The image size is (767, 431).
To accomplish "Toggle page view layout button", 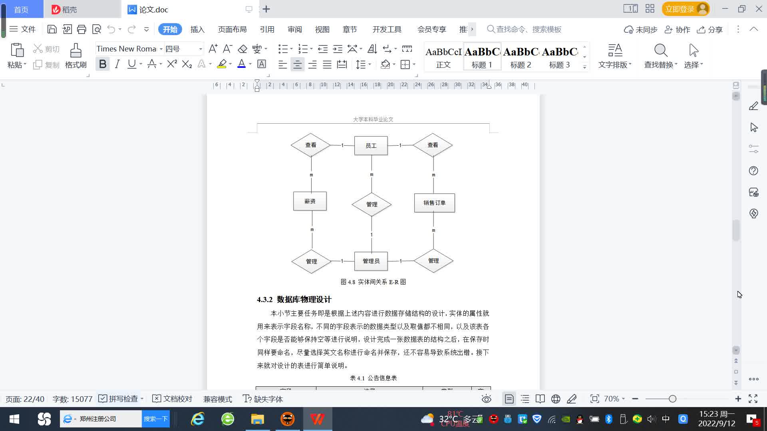I will pyautogui.click(x=509, y=399).
